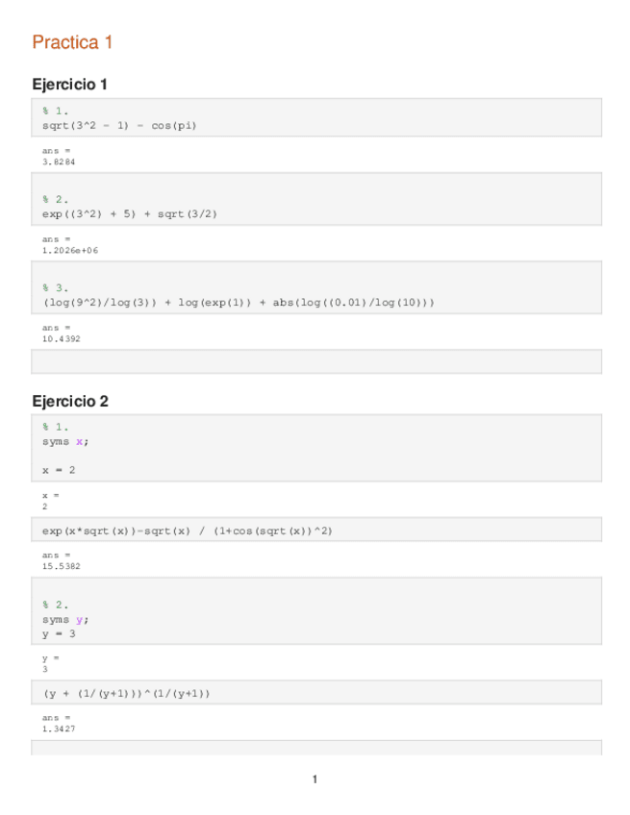Select the 10.4392 output value
This screenshot has width=630, height=815.
[62, 338]
